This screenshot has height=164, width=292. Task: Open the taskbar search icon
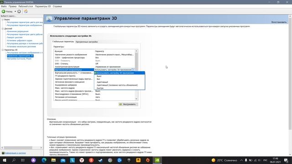tap(14, 160)
